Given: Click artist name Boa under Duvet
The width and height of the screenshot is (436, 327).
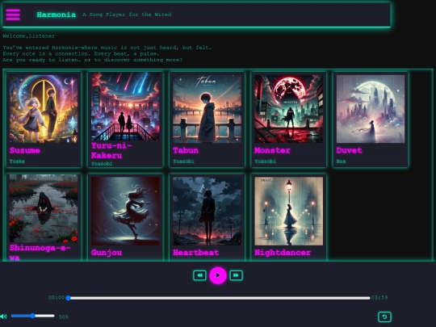Looking at the screenshot, I should 341,161.
